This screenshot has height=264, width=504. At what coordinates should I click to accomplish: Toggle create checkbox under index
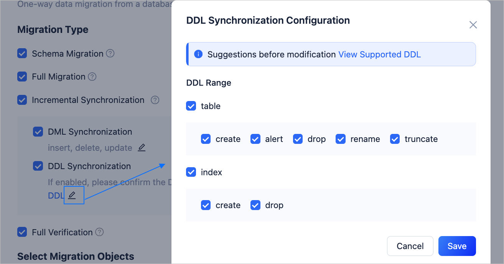206,205
